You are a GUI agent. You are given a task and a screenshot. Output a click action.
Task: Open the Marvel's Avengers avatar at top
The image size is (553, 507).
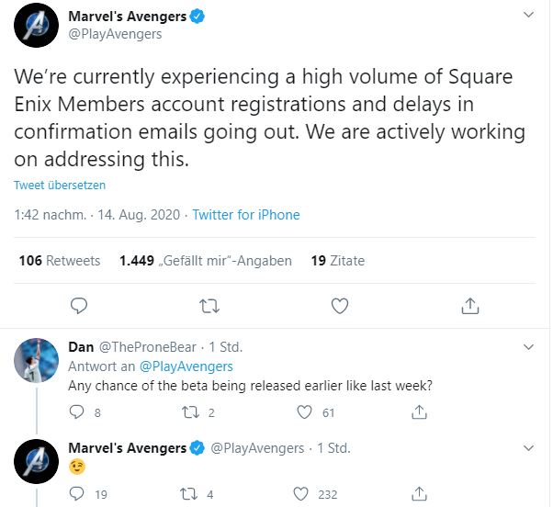(x=38, y=25)
